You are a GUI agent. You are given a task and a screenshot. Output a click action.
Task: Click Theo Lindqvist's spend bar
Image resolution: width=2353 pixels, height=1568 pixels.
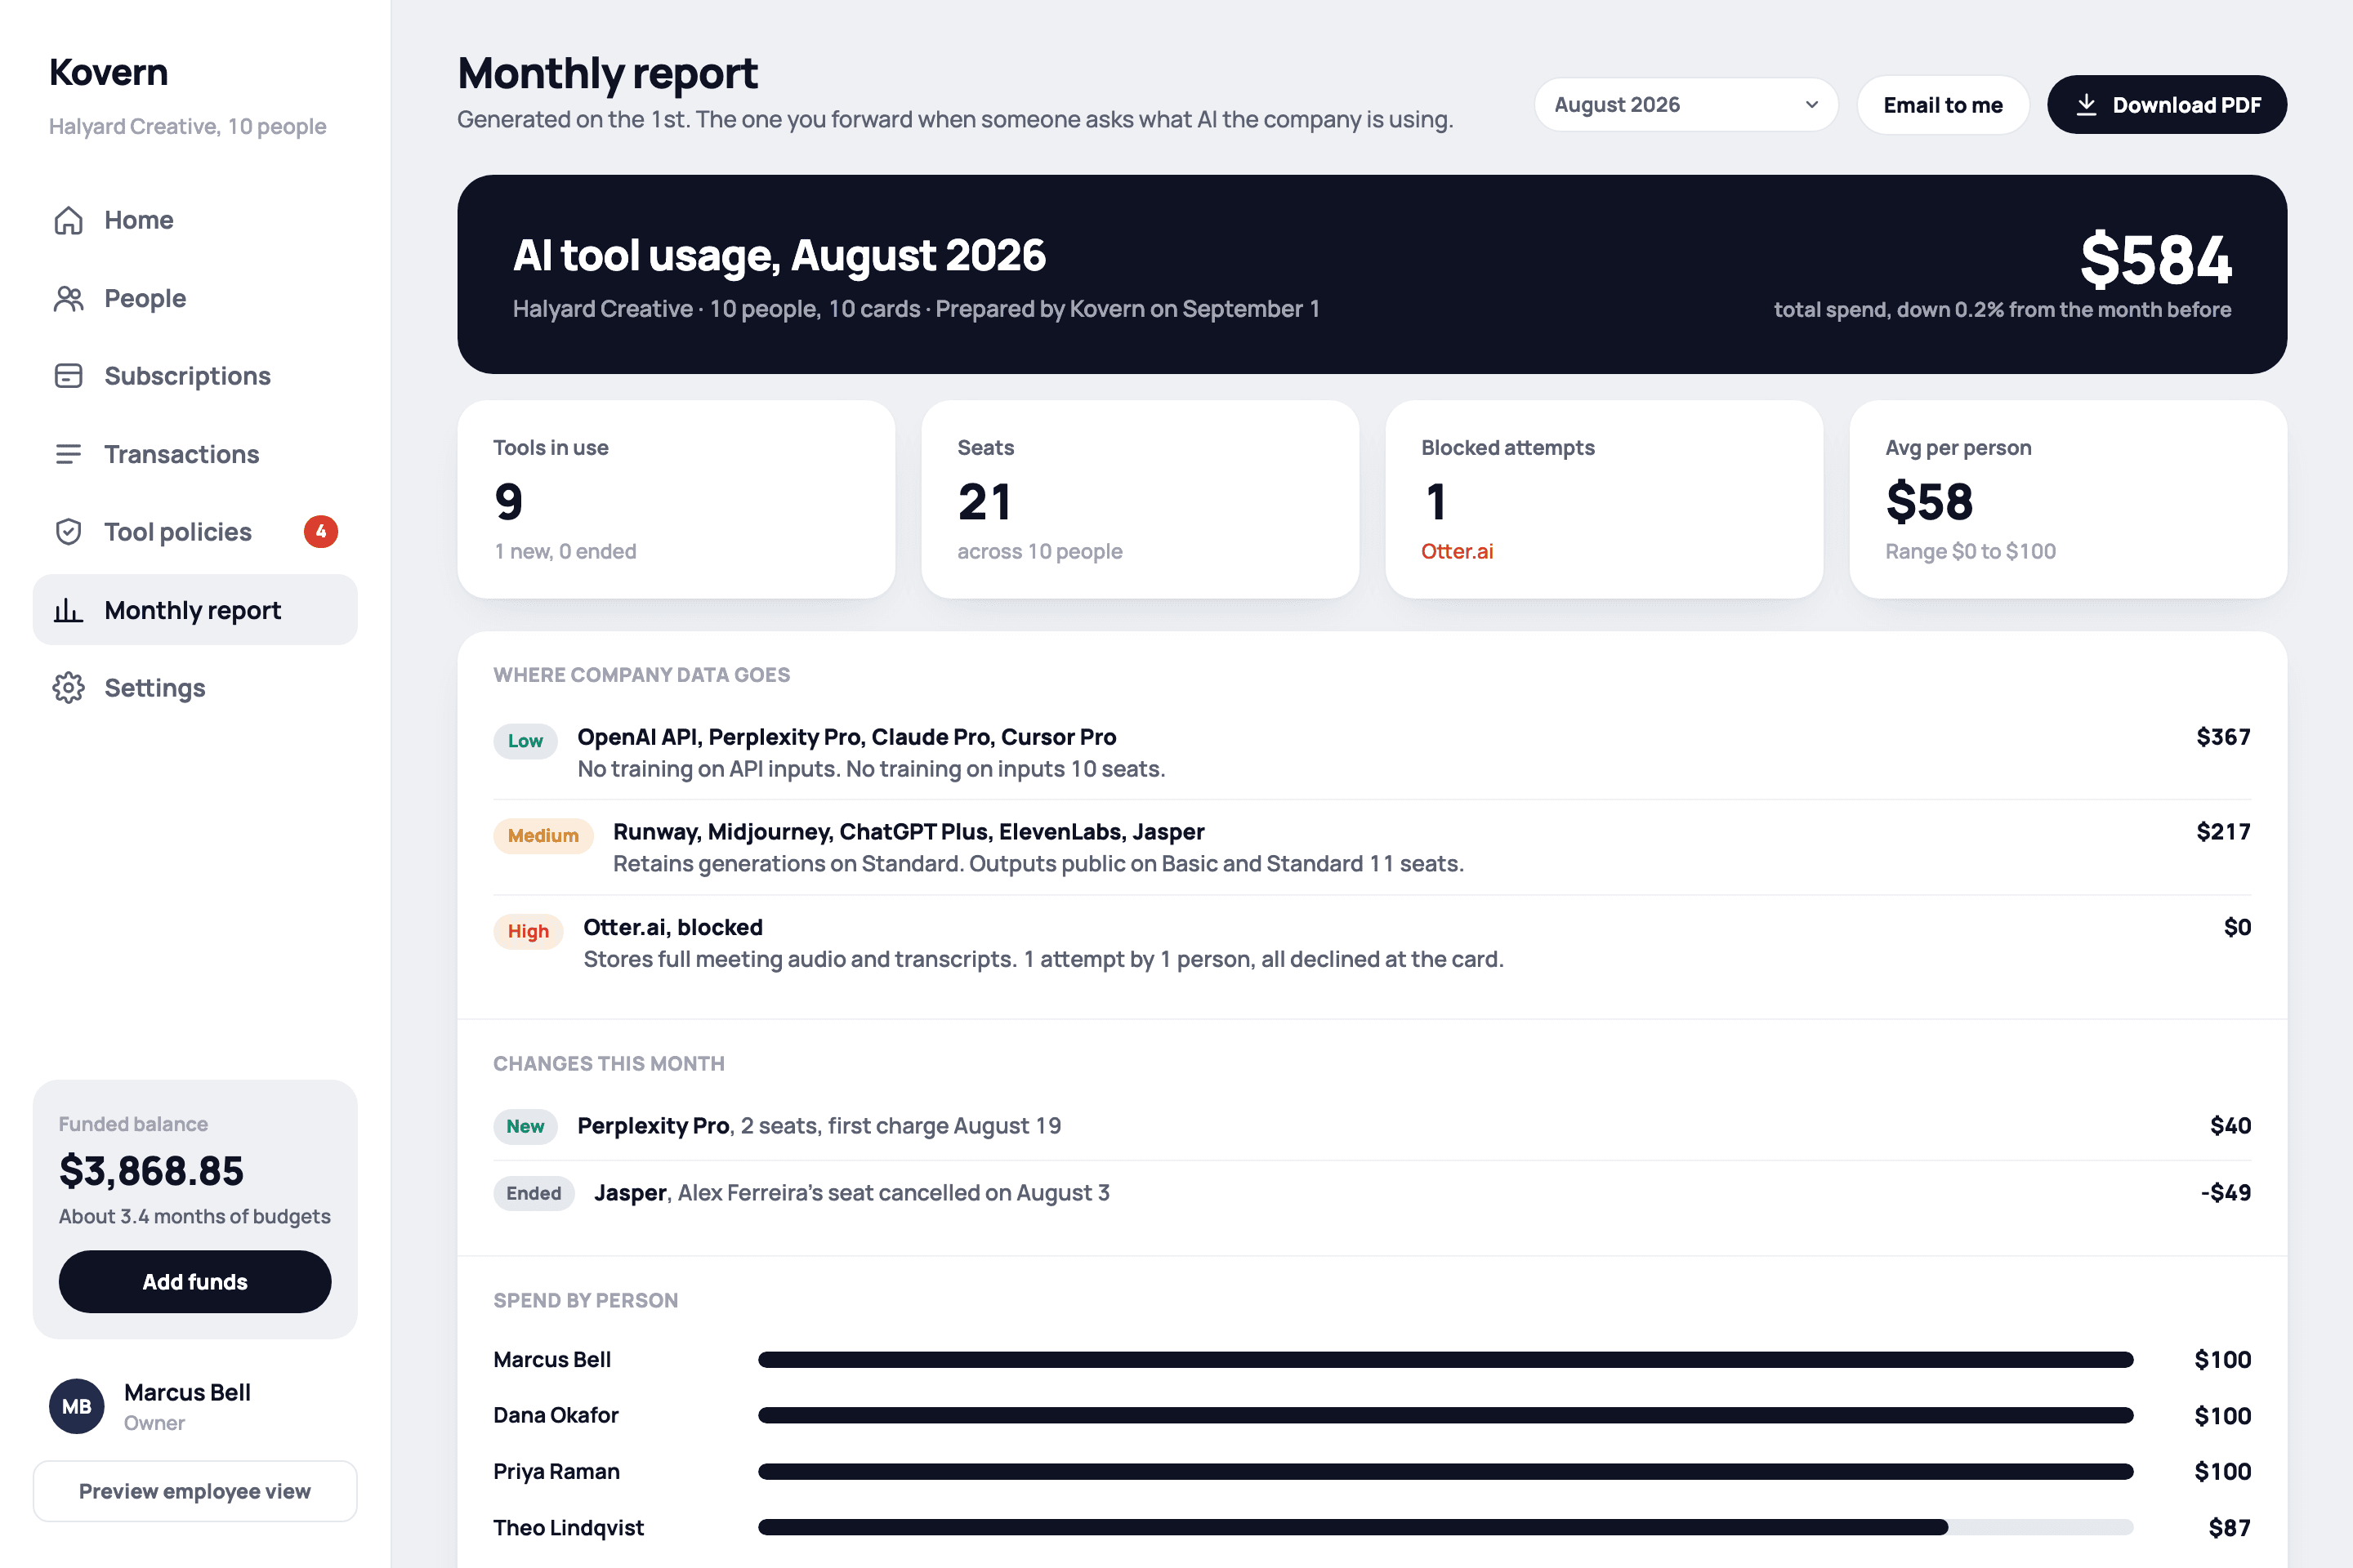[1445, 1528]
